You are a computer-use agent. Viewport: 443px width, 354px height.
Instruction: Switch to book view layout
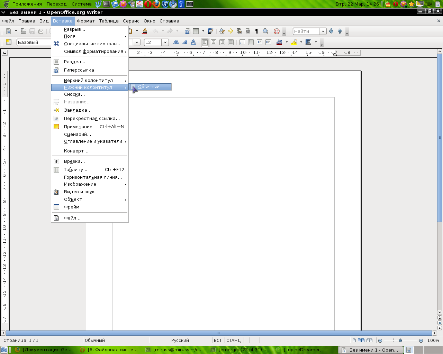click(370, 341)
